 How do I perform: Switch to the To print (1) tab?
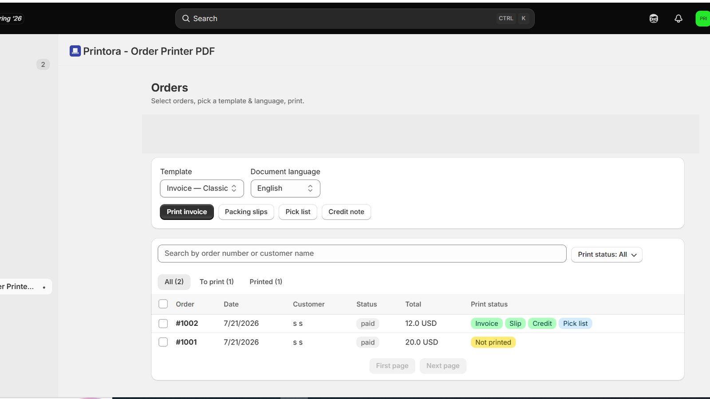pos(217,282)
